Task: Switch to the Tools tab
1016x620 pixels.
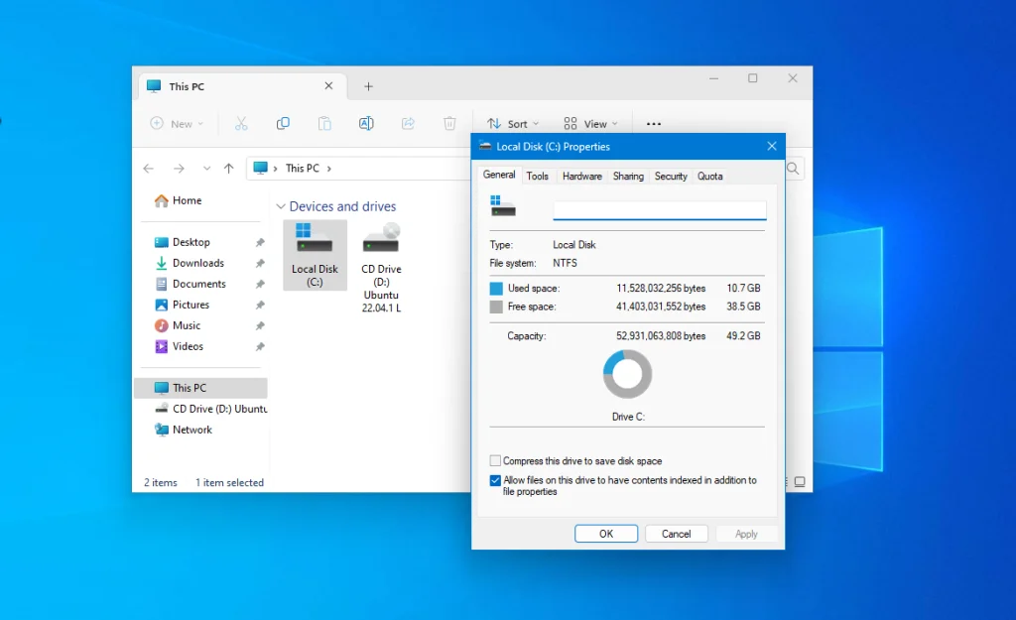Action: pos(538,176)
